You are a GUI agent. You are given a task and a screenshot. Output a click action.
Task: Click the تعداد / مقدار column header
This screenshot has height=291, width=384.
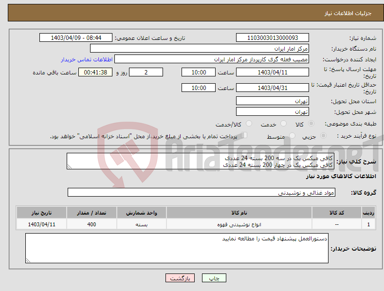click(x=91, y=213)
